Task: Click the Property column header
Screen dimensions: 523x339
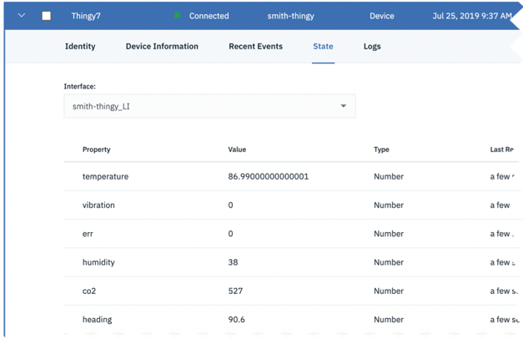Action: (x=97, y=149)
